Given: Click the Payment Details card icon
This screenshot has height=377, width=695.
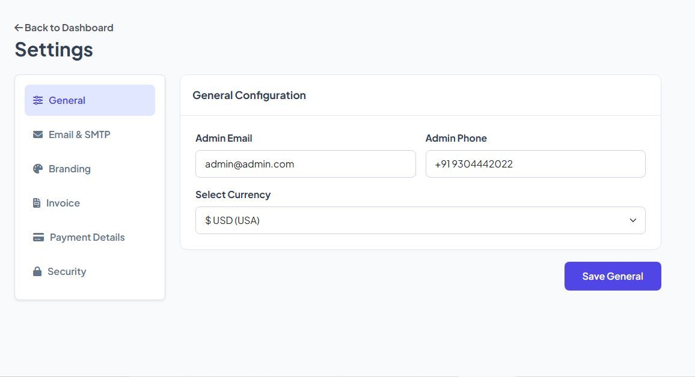Looking at the screenshot, I should [x=38, y=237].
